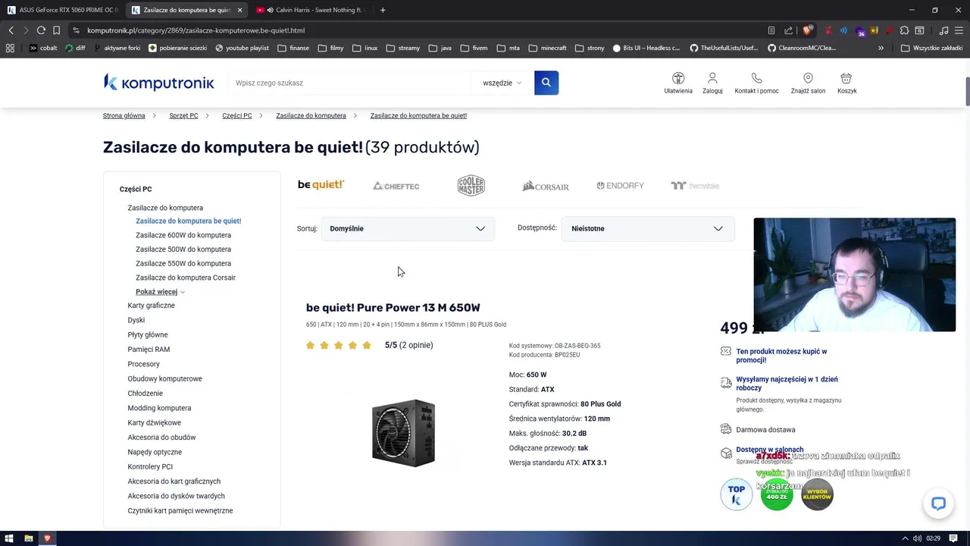Open the chat bubble widget
Image resolution: width=970 pixels, height=546 pixels.
[x=938, y=504]
